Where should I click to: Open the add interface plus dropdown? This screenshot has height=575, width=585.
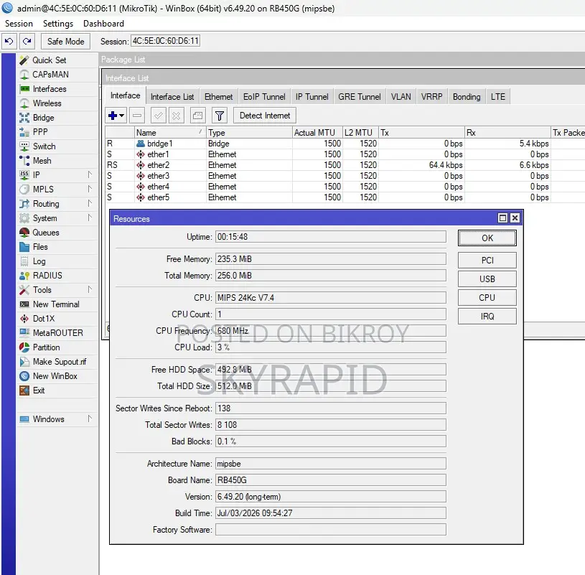pos(116,116)
